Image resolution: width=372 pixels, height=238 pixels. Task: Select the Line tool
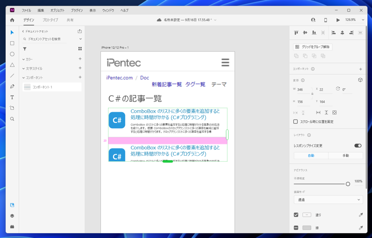pyautogui.click(x=12, y=76)
